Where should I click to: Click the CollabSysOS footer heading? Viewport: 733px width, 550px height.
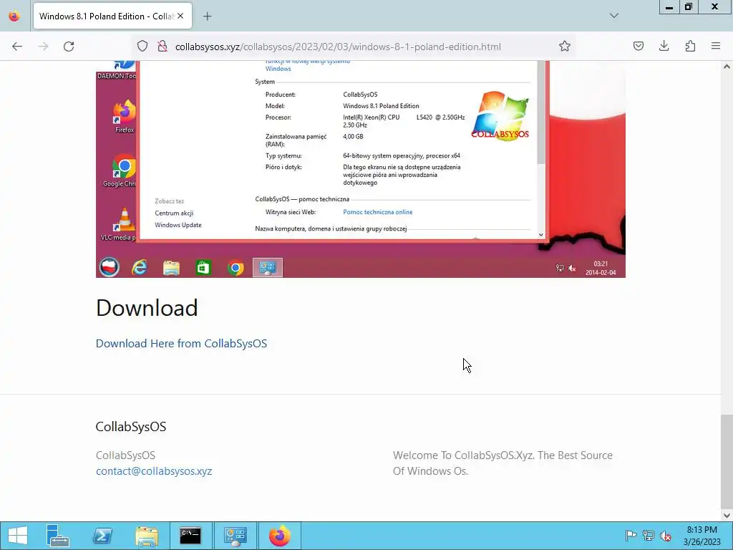tap(131, 427)
